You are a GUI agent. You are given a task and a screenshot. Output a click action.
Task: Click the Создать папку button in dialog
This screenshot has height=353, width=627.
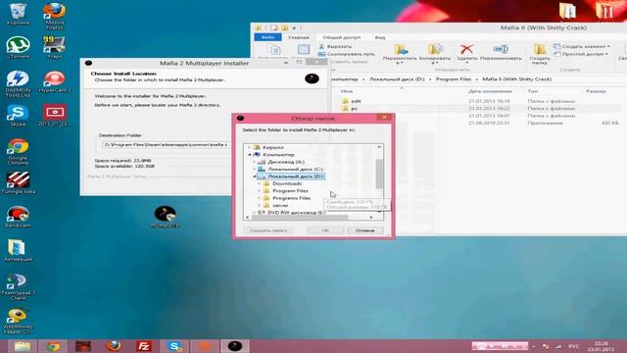point(268,230)
